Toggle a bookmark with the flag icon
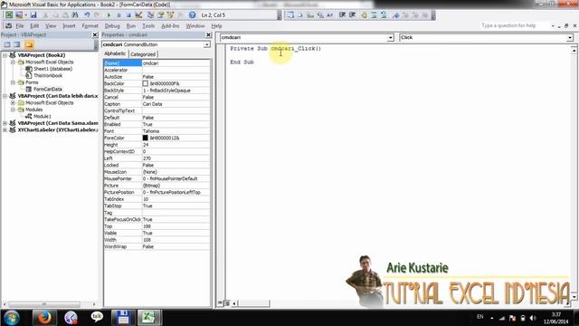Image resolution: width=579 pixels, height=326 pixels. coord(396,15)
